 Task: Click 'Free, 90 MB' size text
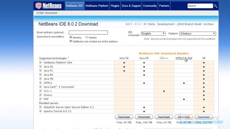(124, 123)
